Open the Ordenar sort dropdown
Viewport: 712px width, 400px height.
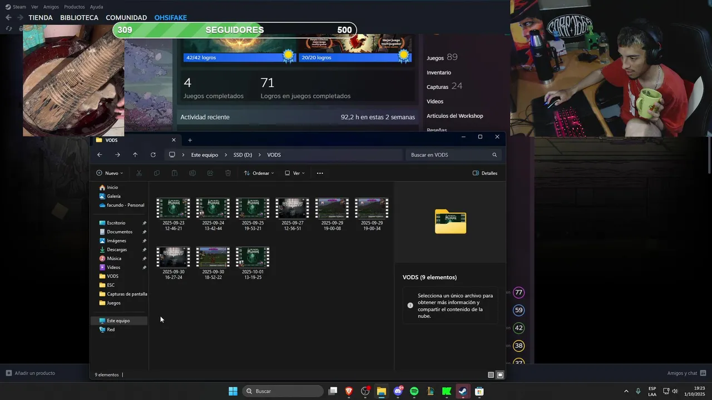click(259, 173)
